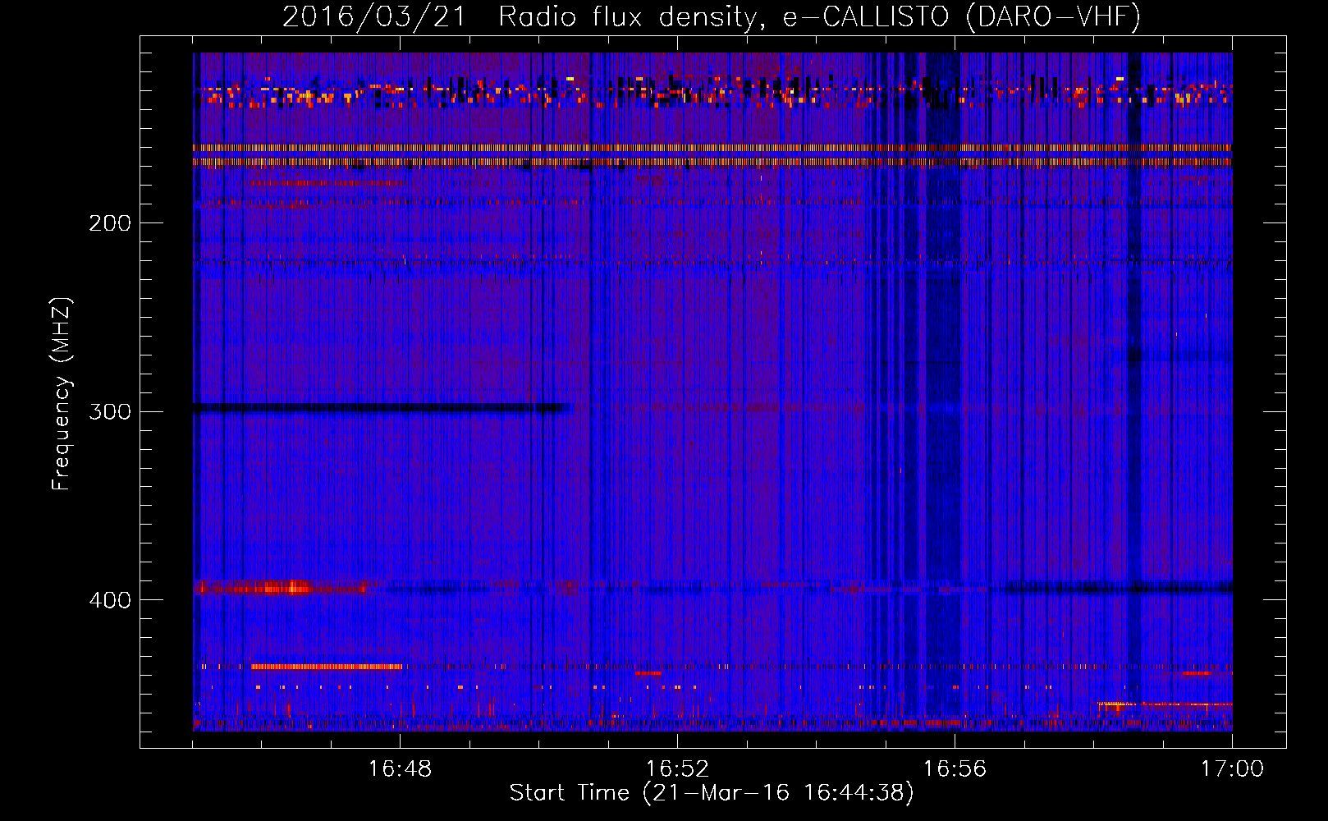The width and height of the screenshot is (1328, 821).
Task: Click the '16:56' time tick label
Action: click(x=955, y=769)
